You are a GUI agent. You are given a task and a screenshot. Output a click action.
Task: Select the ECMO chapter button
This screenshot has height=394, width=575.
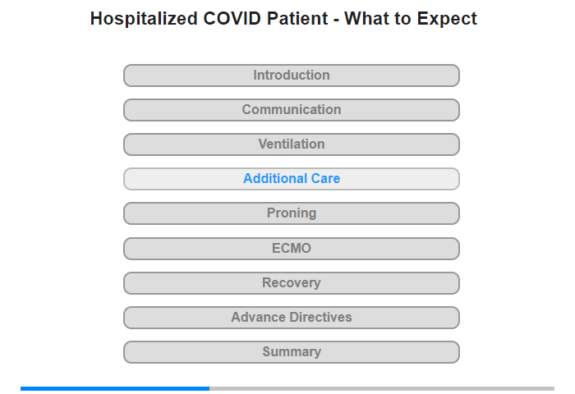[291, 249]
